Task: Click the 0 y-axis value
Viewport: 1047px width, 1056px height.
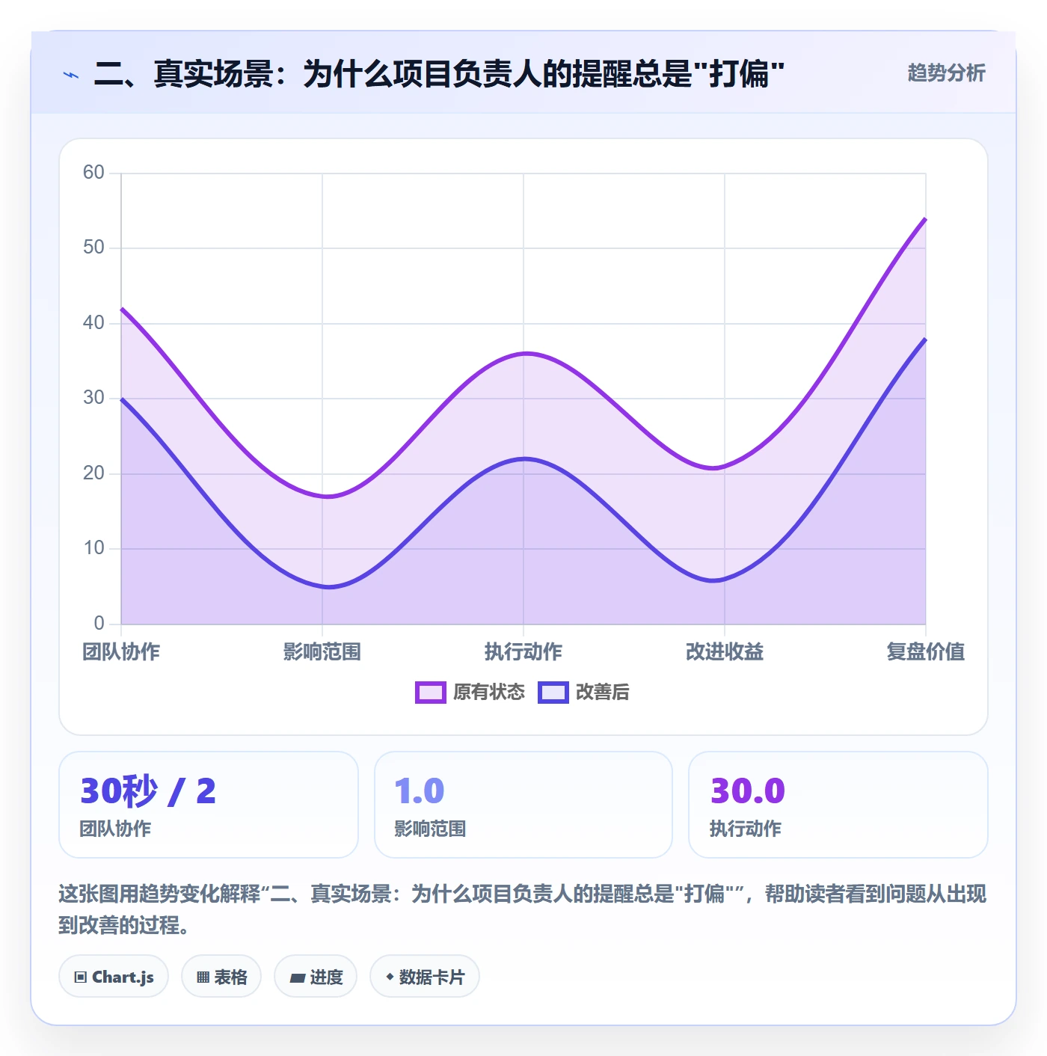Action: (x=99, y=624)
